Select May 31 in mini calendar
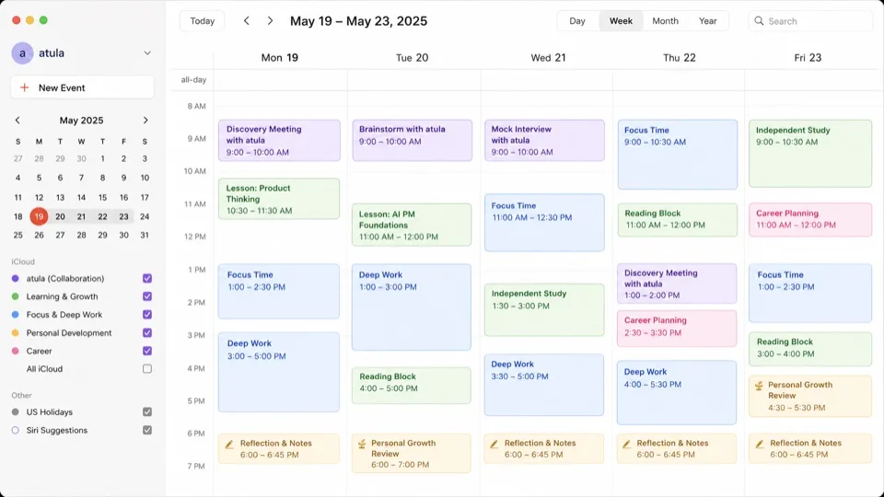Image resolution: width=884 pixels, height=497 pixels. (145, 235)
